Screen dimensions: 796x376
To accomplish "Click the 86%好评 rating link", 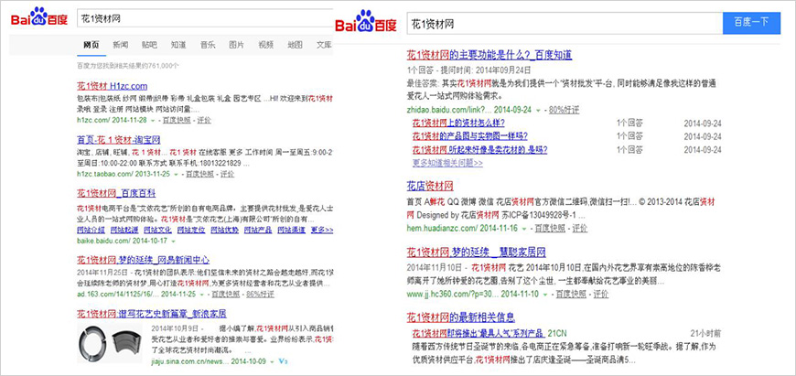I will click(261, 295).
